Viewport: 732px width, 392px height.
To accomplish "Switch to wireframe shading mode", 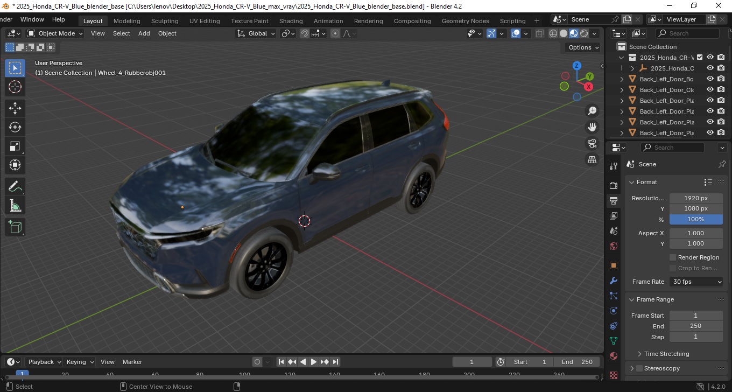I will pos(553,33).
